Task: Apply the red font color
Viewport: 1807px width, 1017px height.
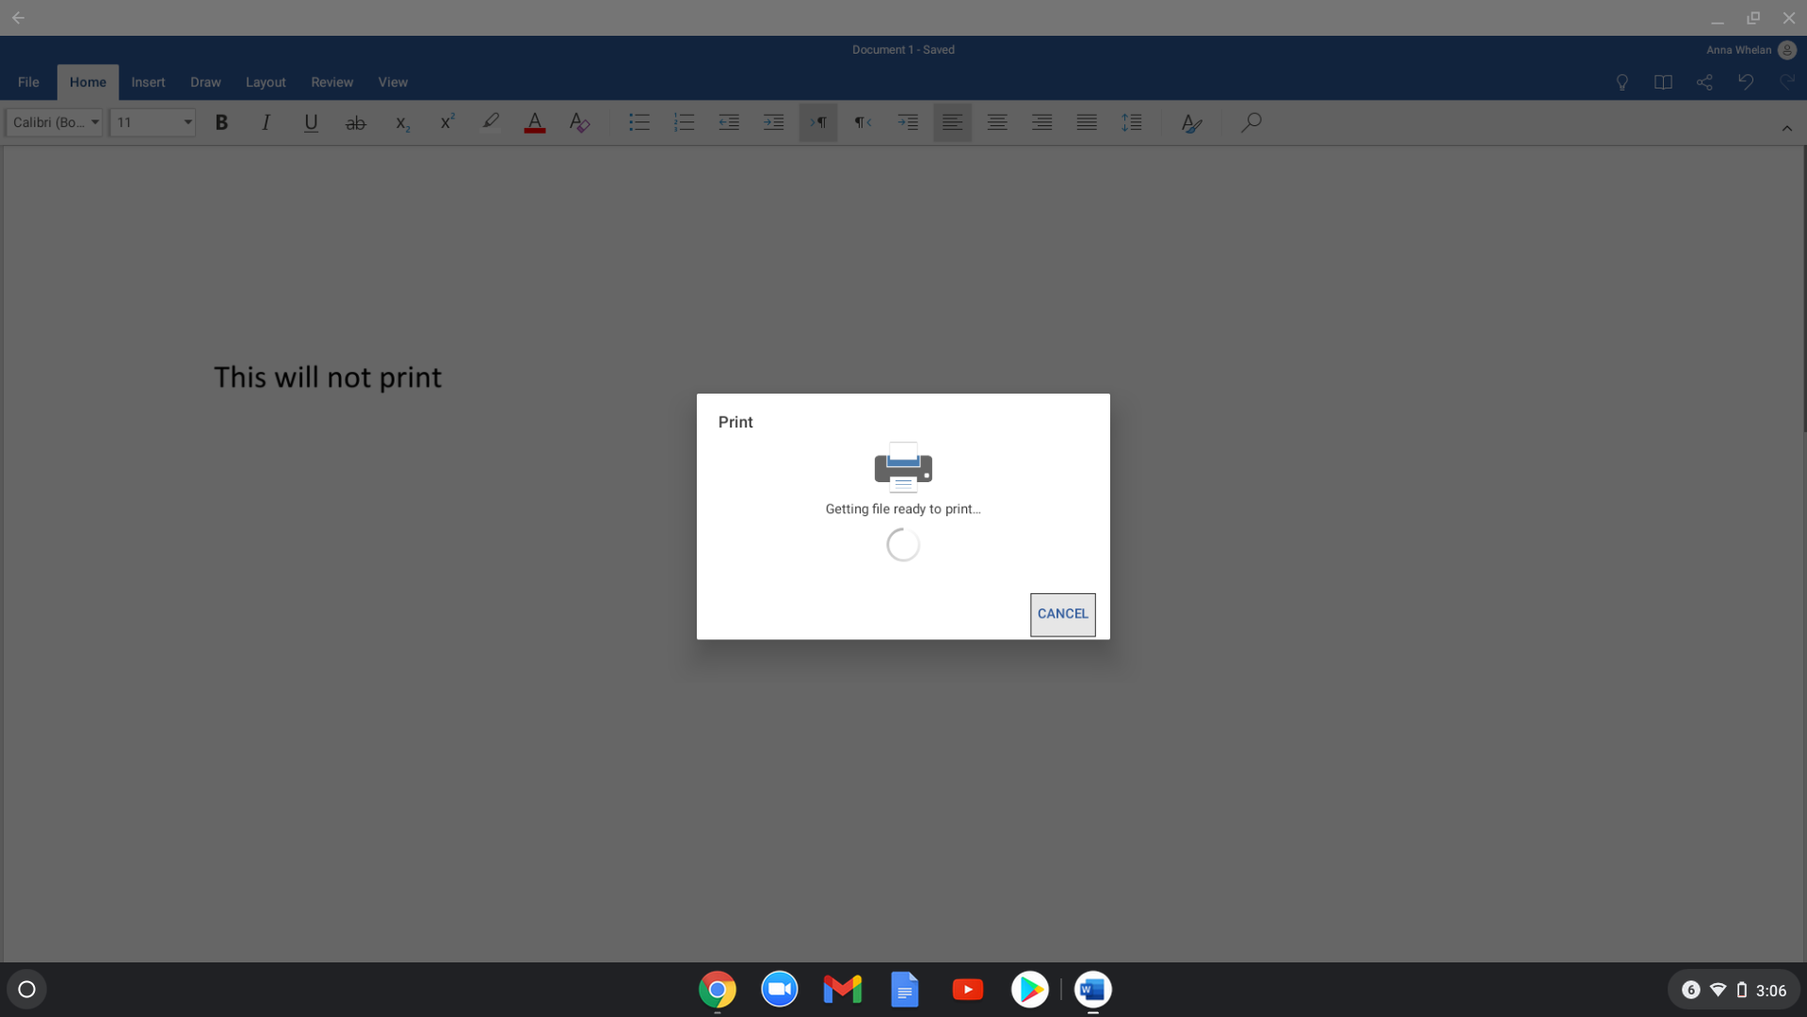Action: coord(535,122)
